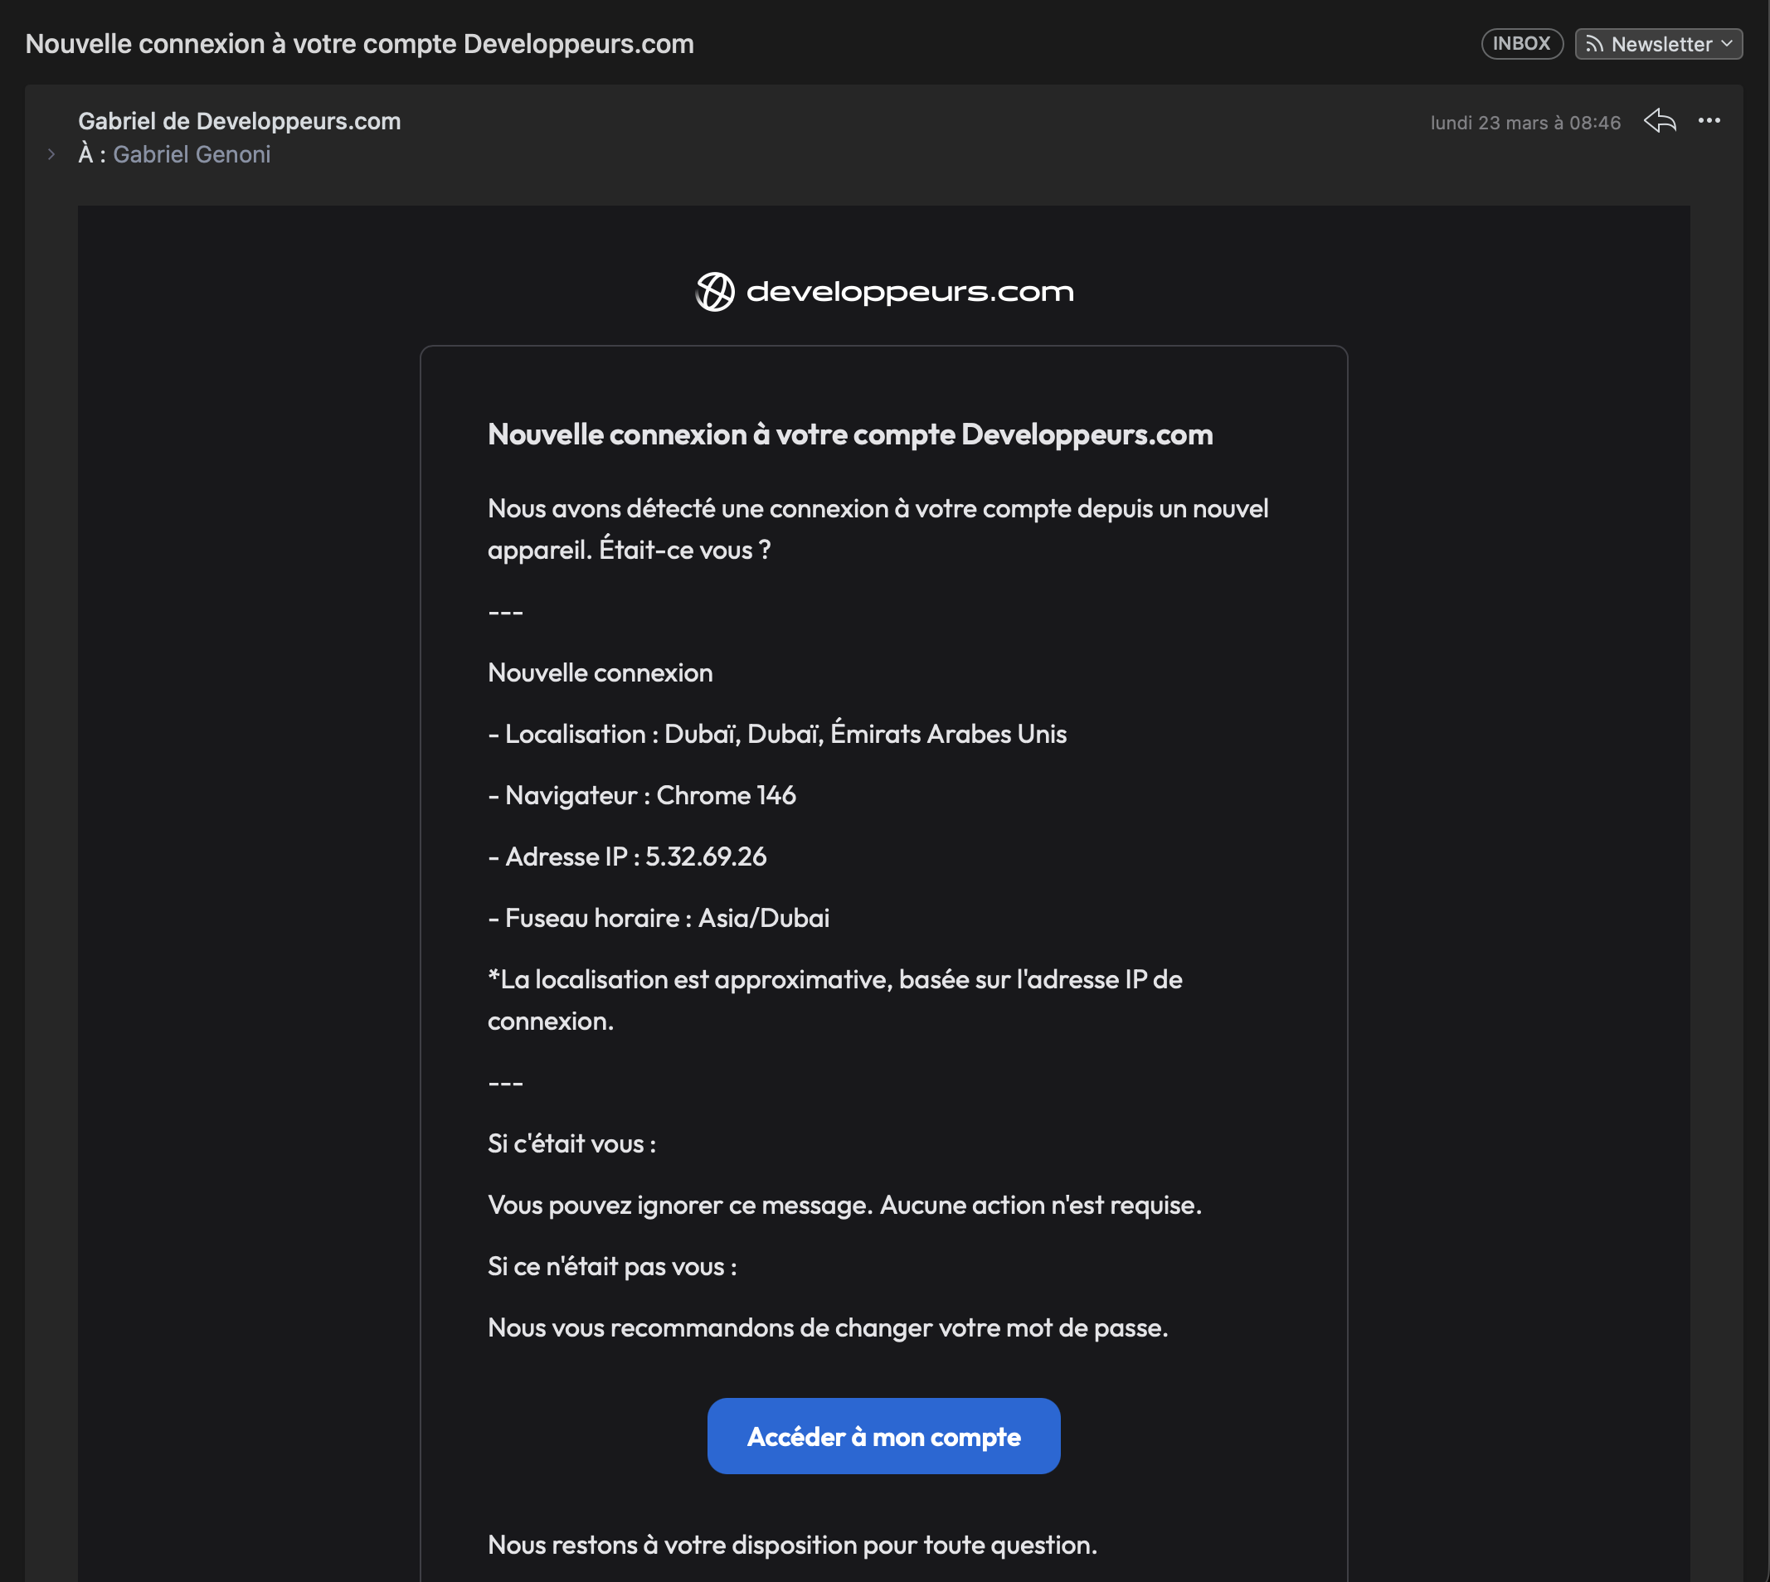Click the Adresse IP 5.32.69.26 line
The width and height of the screenshot is (1770, 1582).
click(627, 857)
